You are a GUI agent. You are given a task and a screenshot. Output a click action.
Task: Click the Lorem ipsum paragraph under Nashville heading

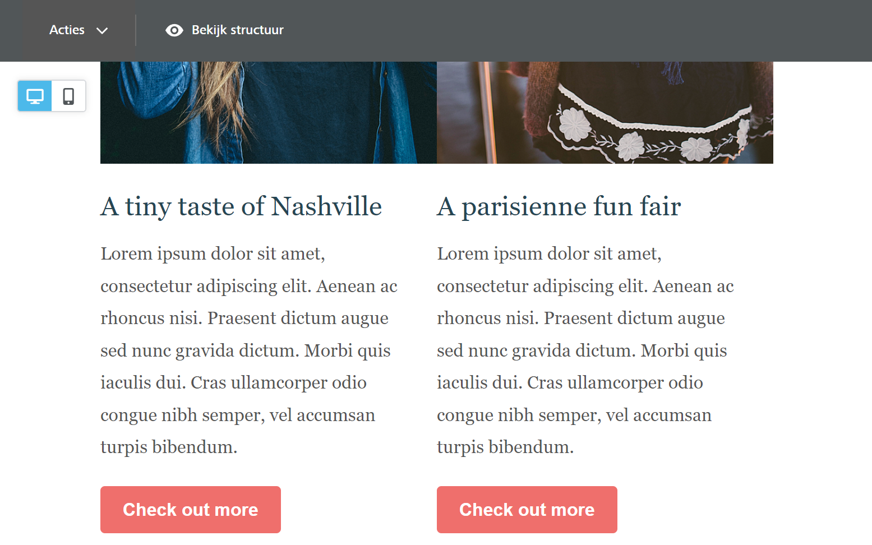[249, 334]
